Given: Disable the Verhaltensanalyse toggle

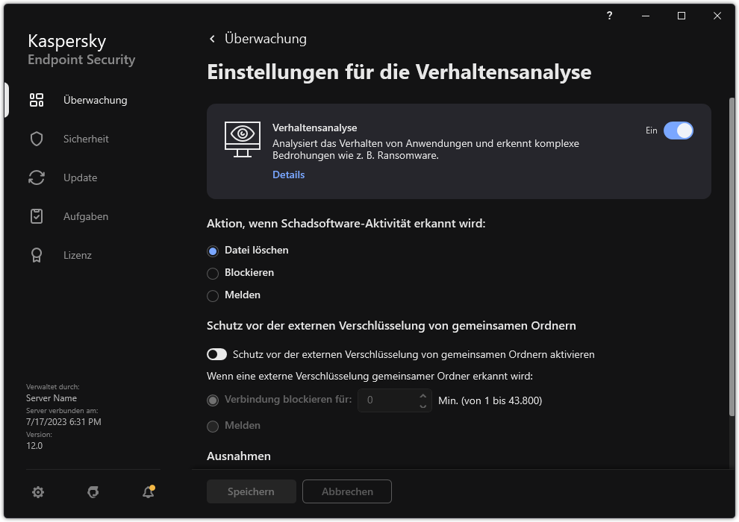Looking at the screenshot, I should click(679, 130).
